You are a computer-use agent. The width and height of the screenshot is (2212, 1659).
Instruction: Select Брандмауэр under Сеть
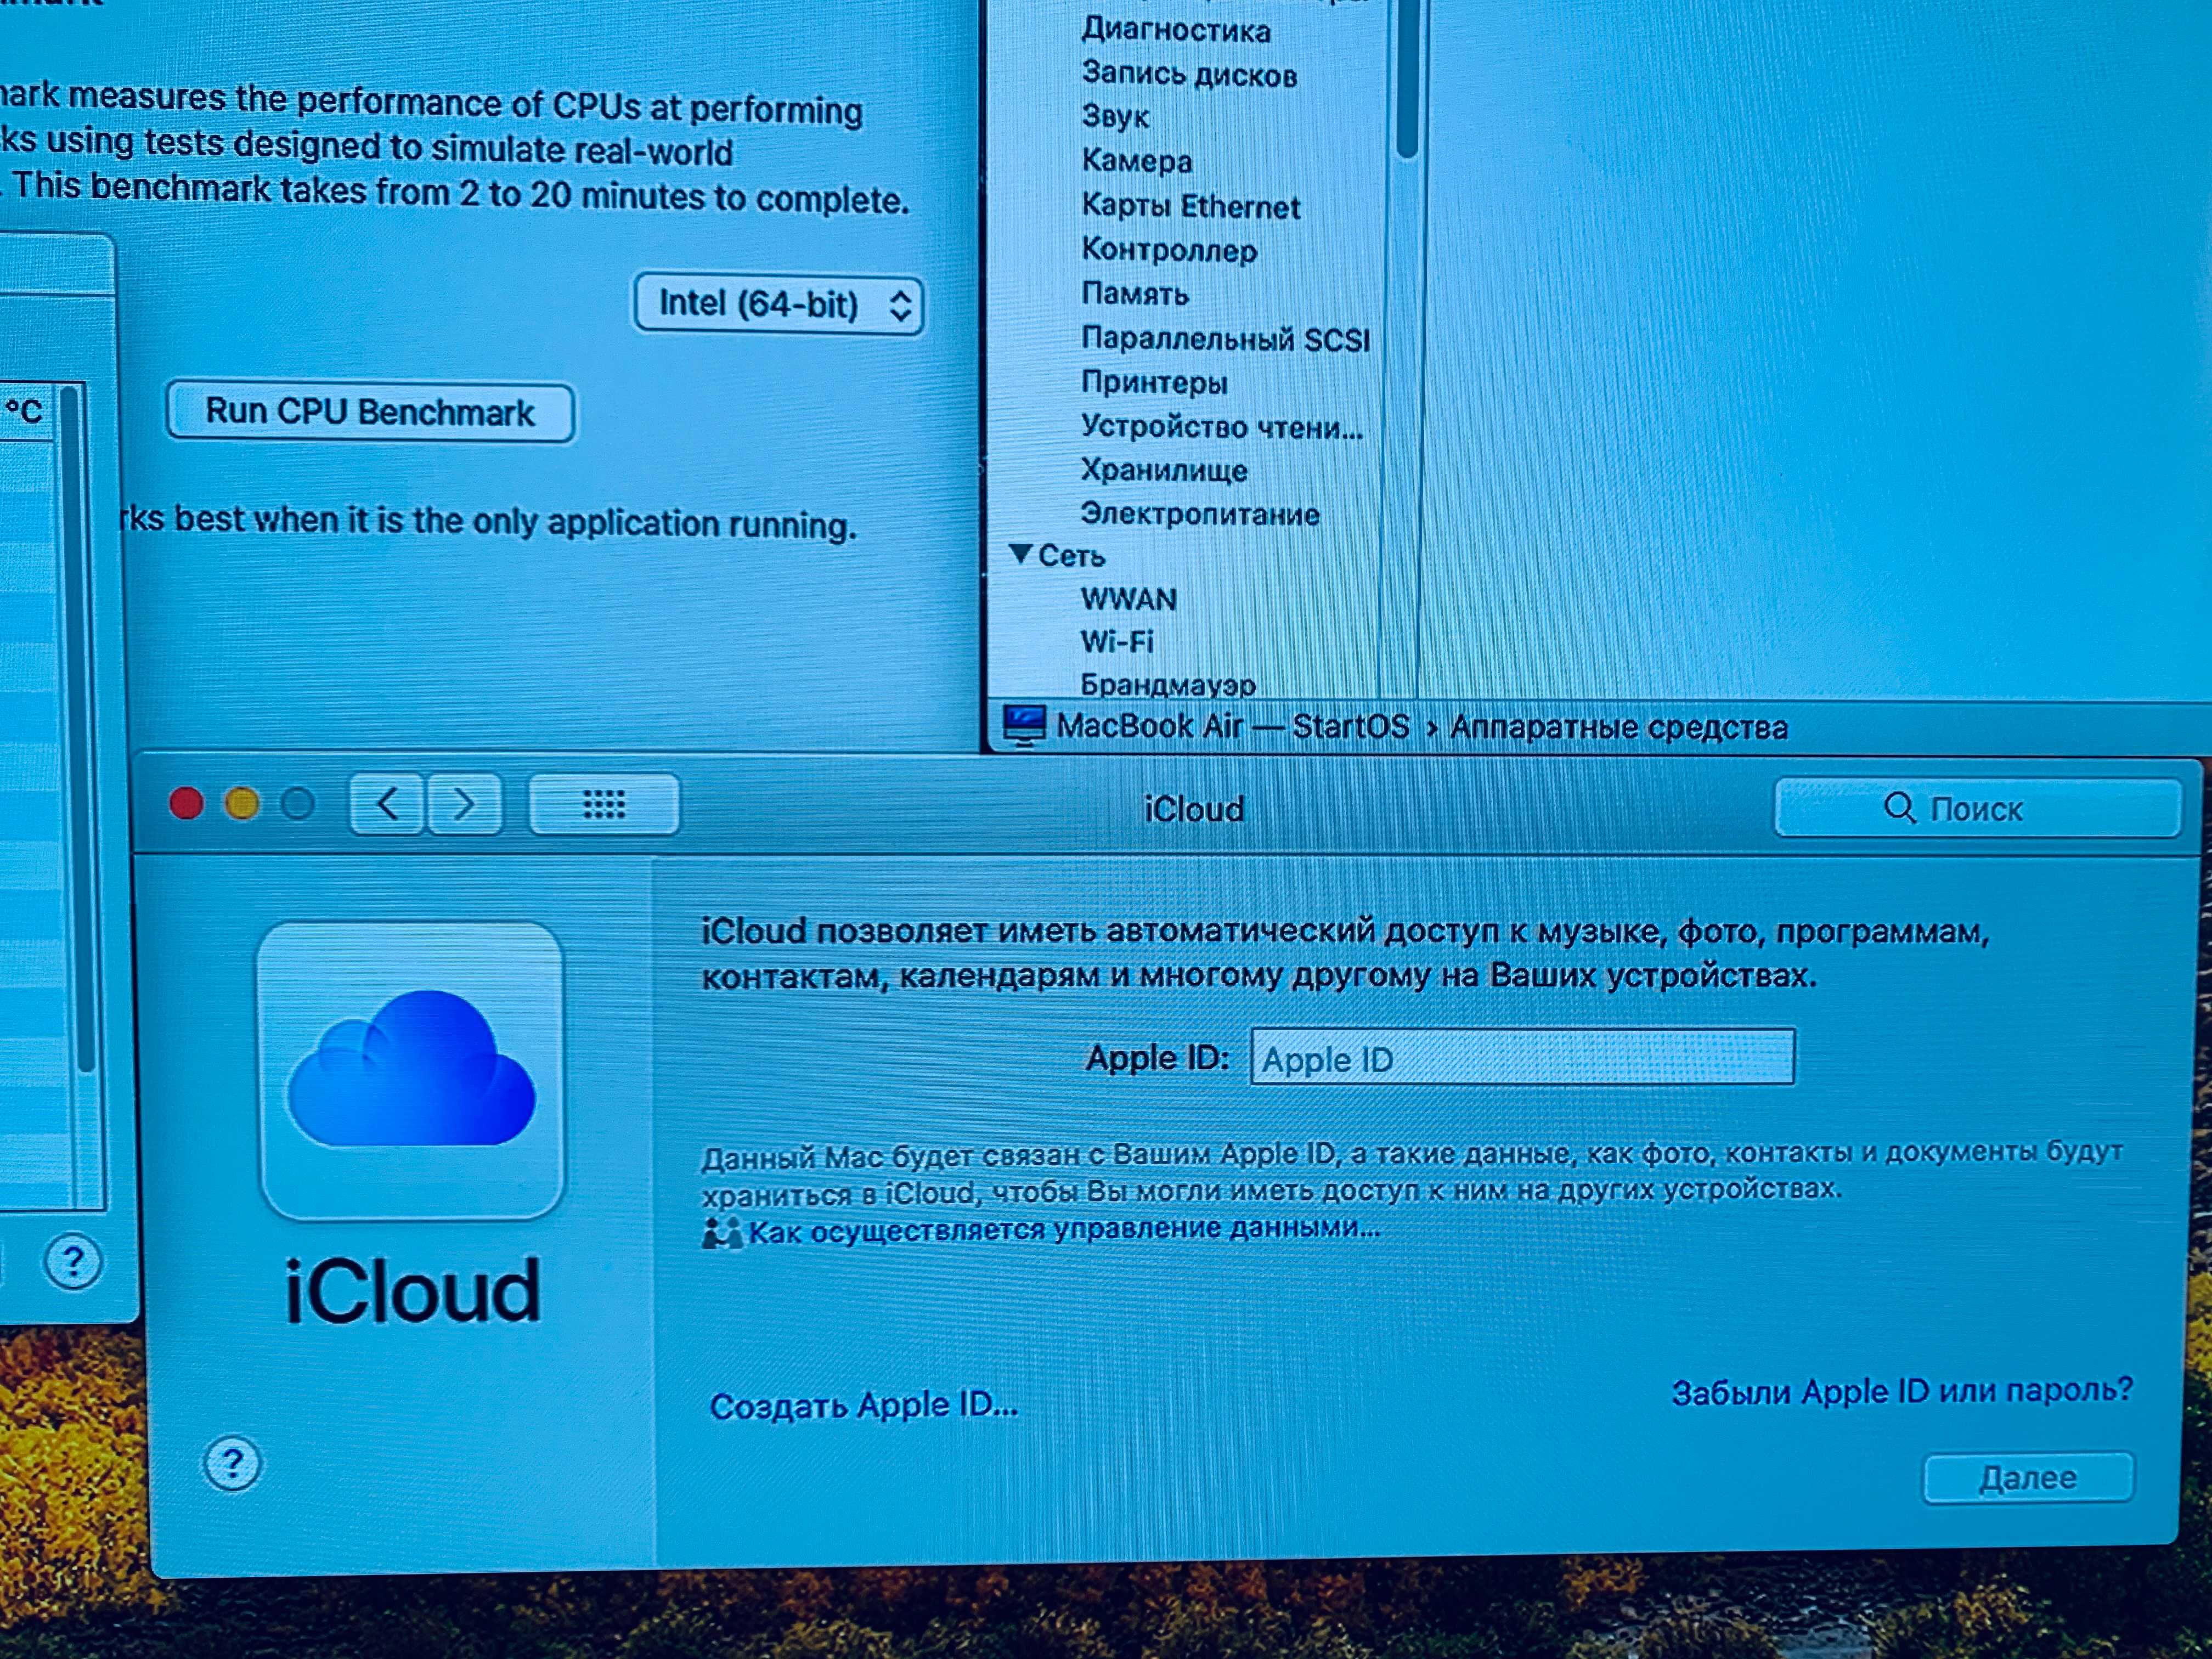click(x=1168, y=685)
